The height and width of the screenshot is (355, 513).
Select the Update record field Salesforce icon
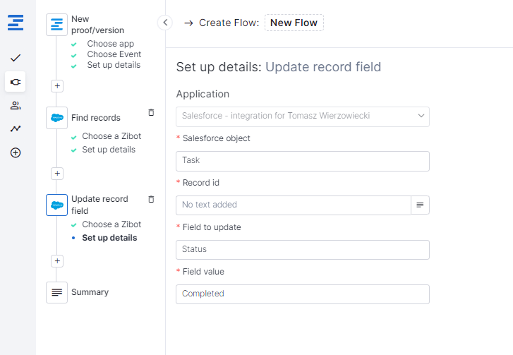point(56,205)
